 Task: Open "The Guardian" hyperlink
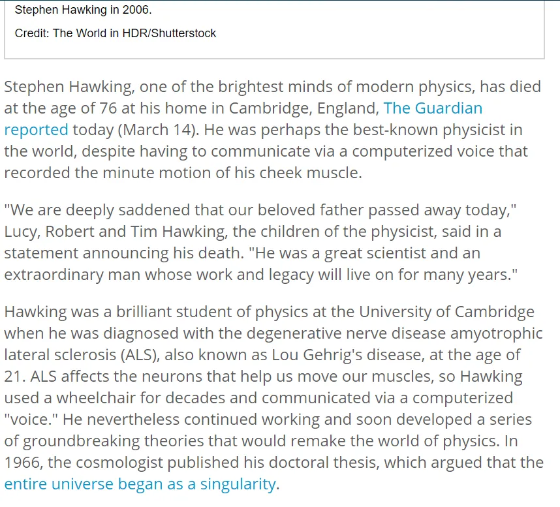click(x=433, y=108)
